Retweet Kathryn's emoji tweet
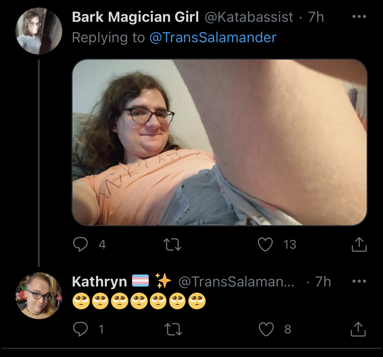This screenshot has width=383, height=357. coord(173,329)
